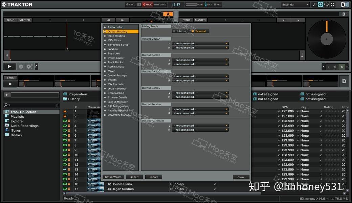The height and width of the screenshot is (203, 352).
Task: Toggle MASTER on Deck B
Action: click(x=200, y=20)
